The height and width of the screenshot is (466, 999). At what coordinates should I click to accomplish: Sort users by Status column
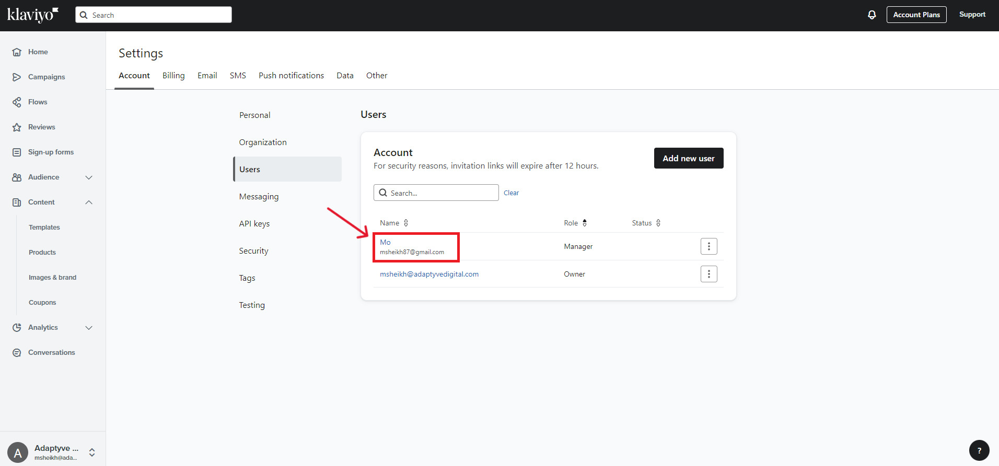click(x=658, y=223)
